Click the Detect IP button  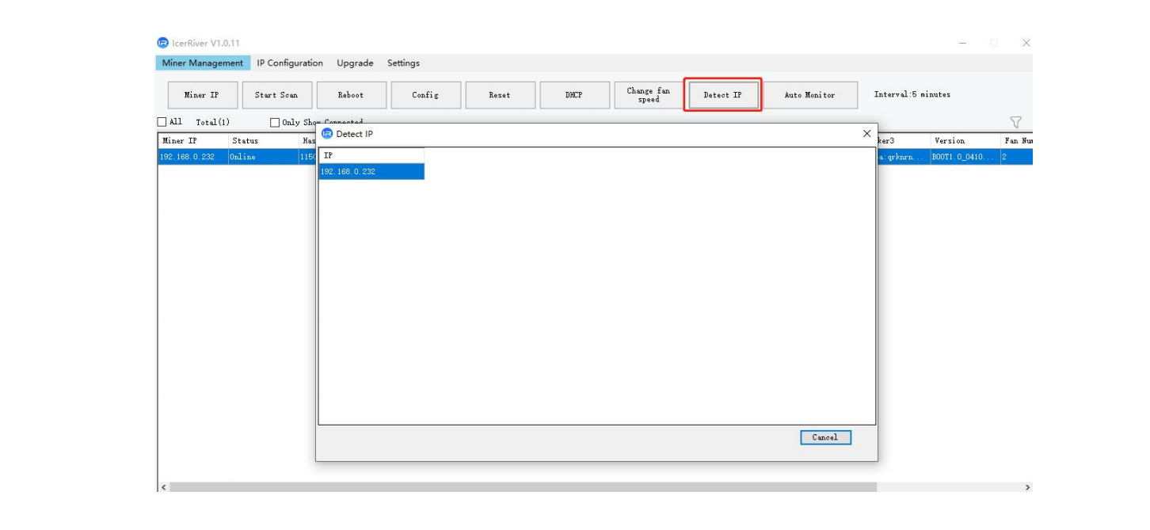(722, 95)
